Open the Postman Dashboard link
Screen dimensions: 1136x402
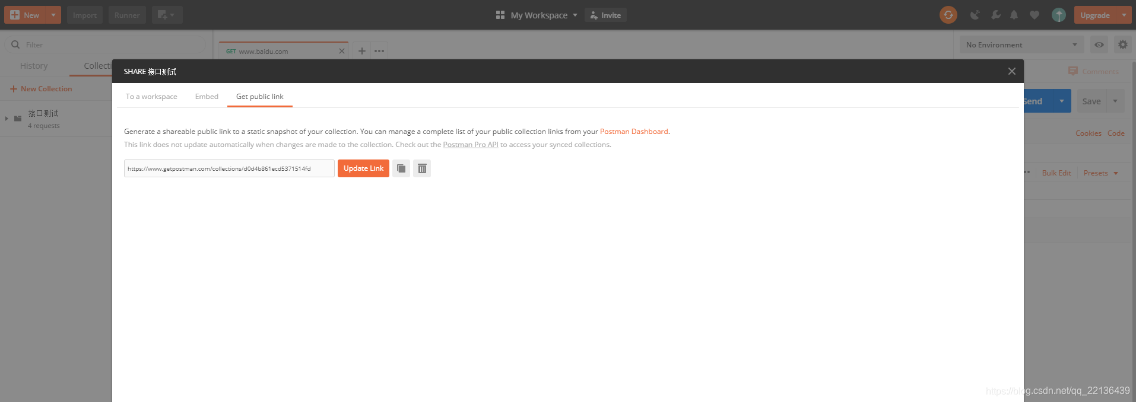click(634, 132)
